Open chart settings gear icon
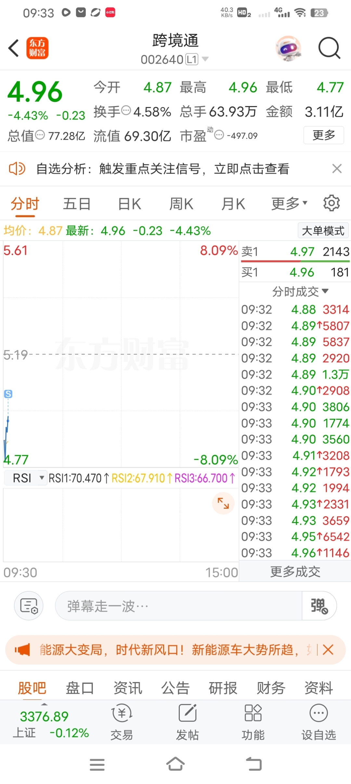351x784 pixels. tap(331, 203)
